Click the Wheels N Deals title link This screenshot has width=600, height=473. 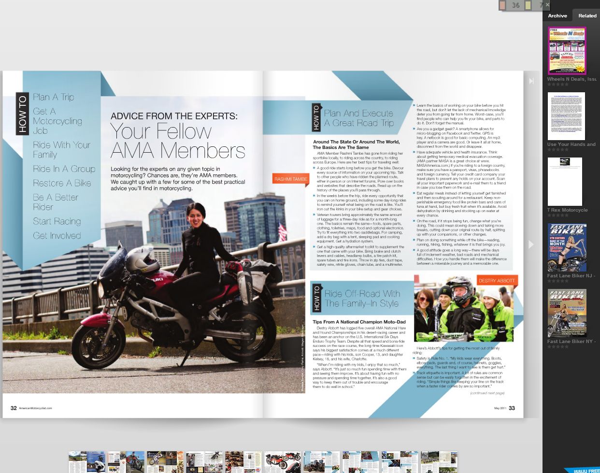pyautogui.click(x=571, y=79)
